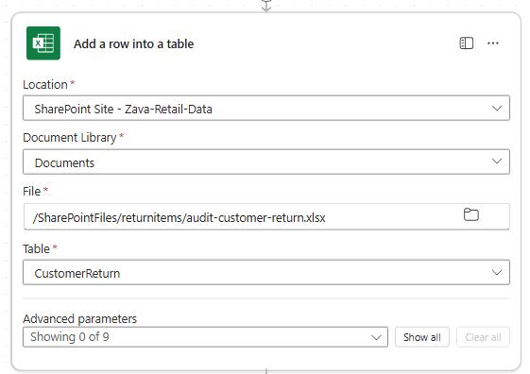Click the Location dropdown chevron arrow
The width and height of the screenshot is (530, 374).
pyautogui.click(x=497, y=108)
